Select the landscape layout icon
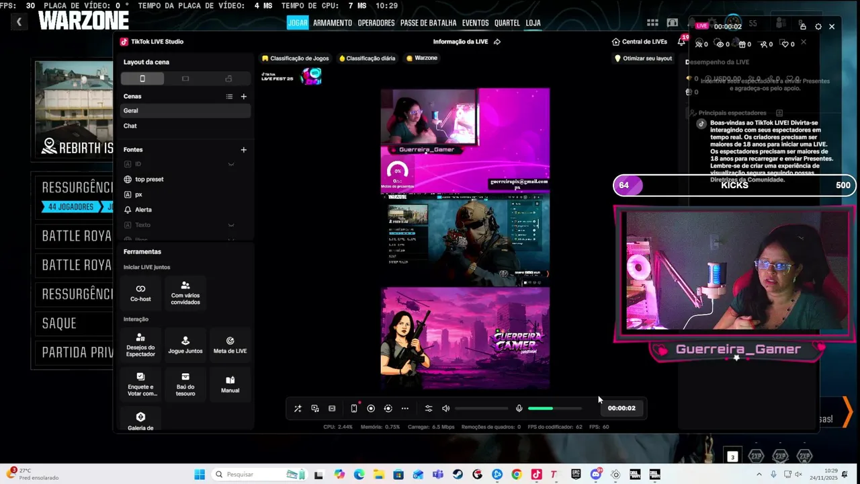This screenshot has width=860, height=484. (x=185, y=79)
